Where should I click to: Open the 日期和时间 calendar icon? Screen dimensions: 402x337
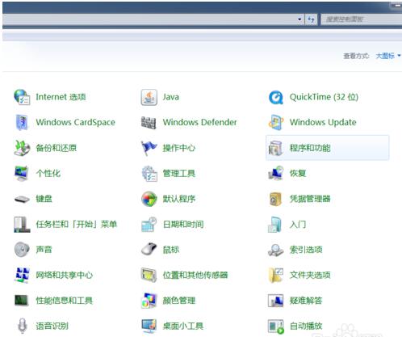[149, 225]
